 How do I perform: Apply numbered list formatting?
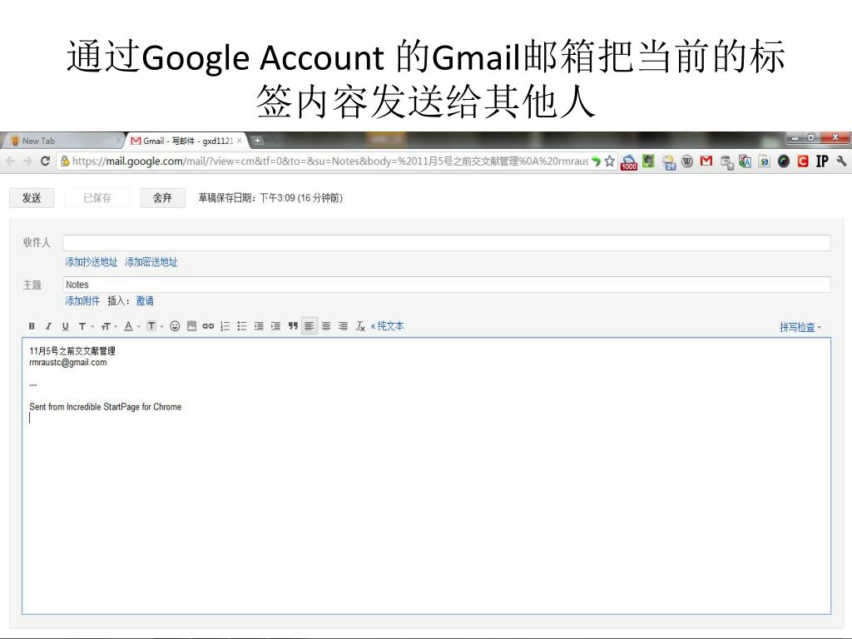click(x=225, y=326)
